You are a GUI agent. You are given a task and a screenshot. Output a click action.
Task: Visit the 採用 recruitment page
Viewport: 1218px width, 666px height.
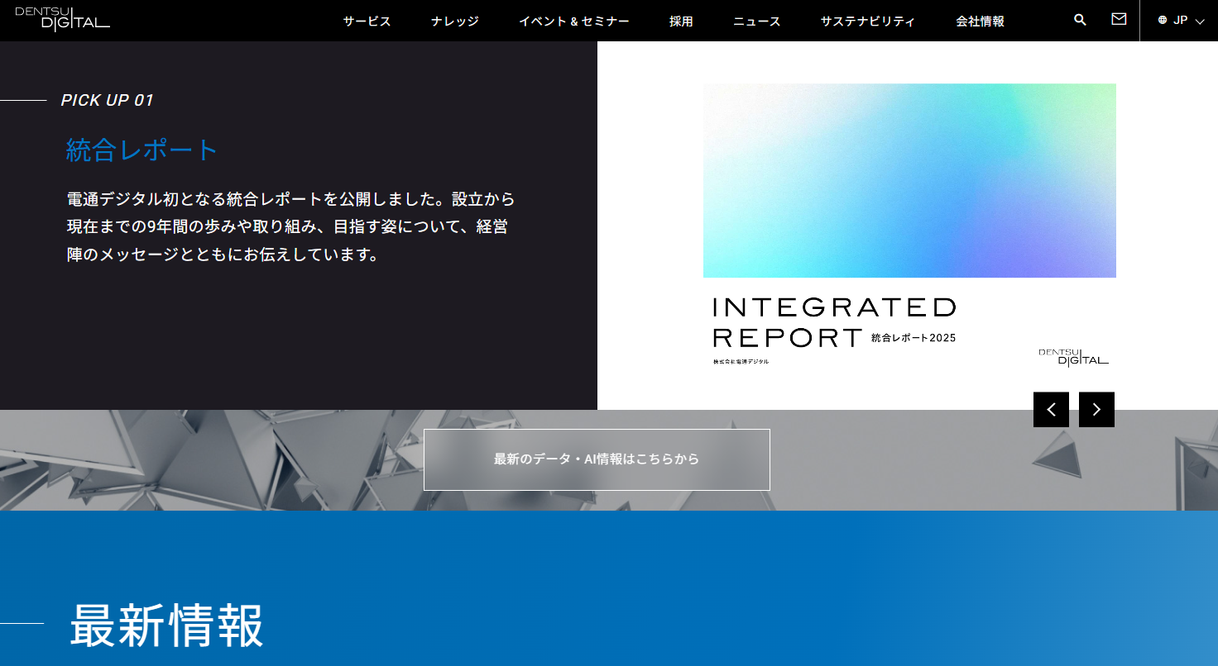point(682,21)
